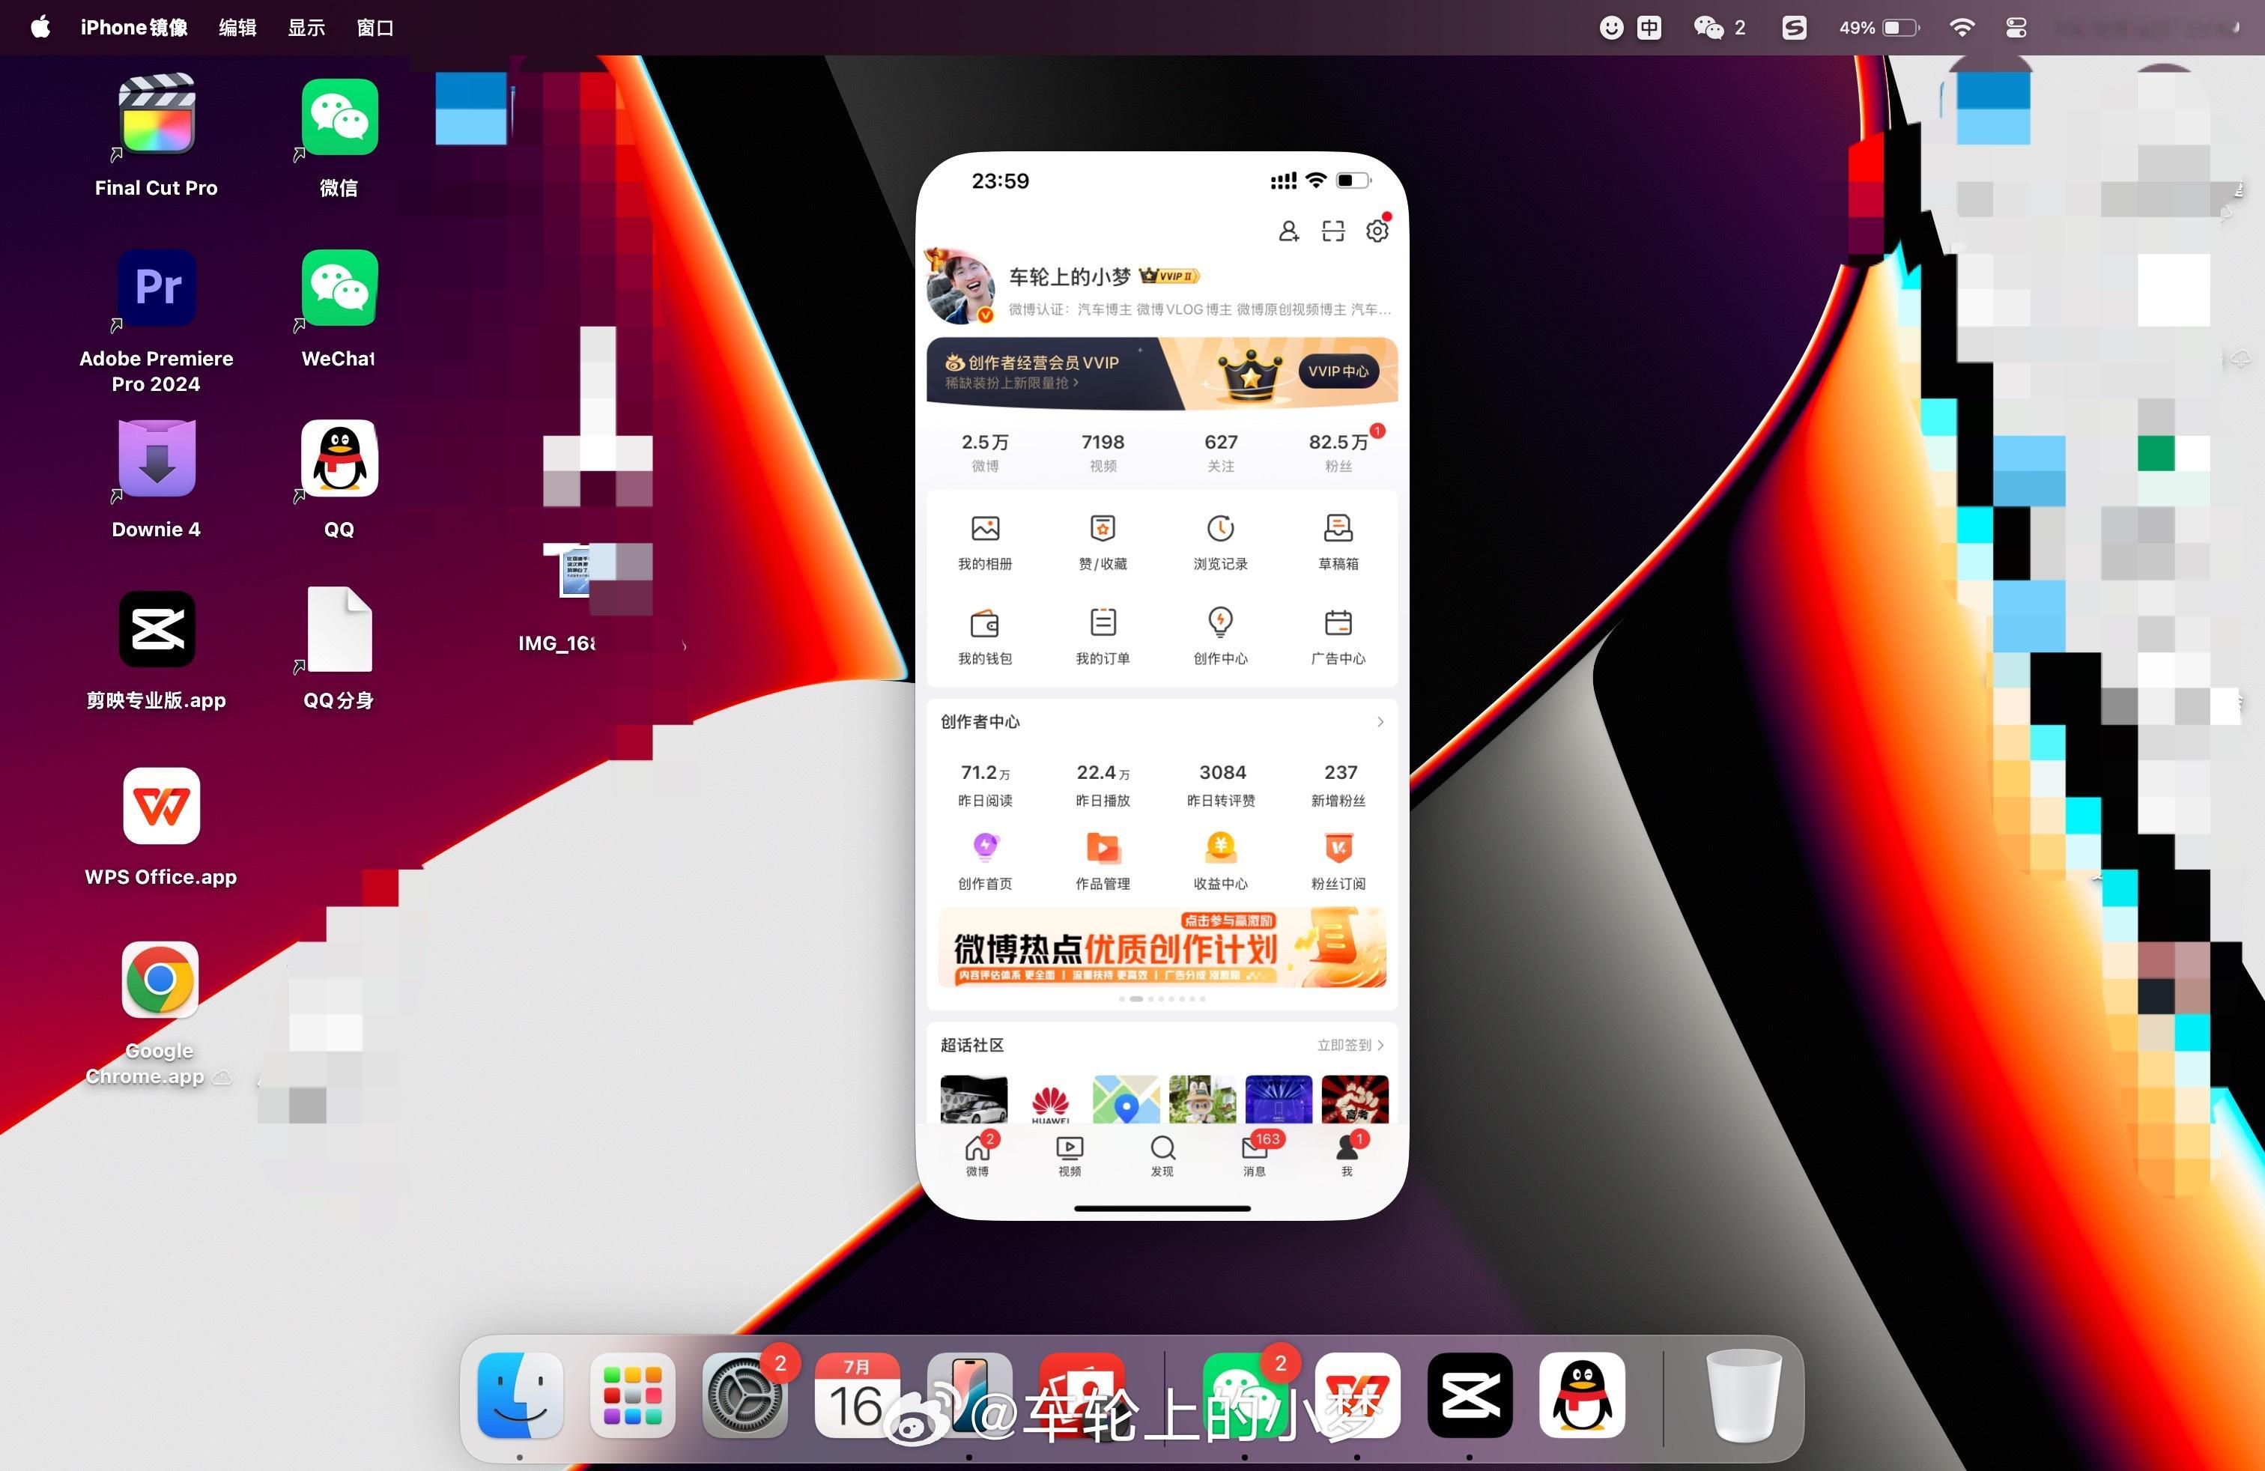Switch to the 视频 video tab
Image resolution: width=2265 pixels, height=1471 pixels.
(x=1070, y=1155)
